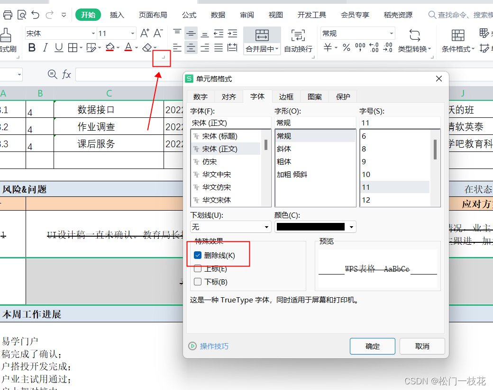Open Print Preview from quick toolbar
The height and width of the screenshot is (390, 493).
pos(22,15)
